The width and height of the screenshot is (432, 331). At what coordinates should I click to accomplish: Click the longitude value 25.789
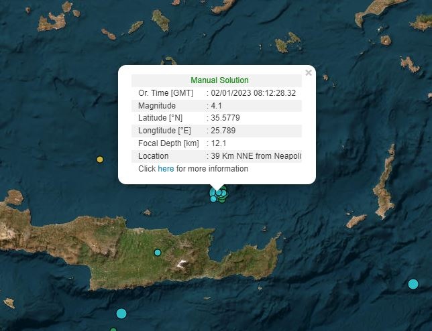pos(223,131)
